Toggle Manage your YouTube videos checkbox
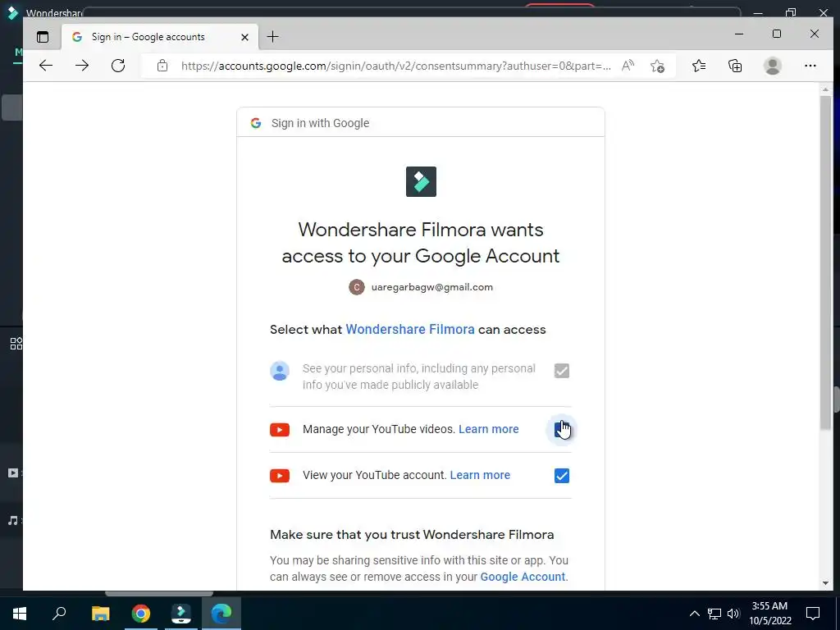This screenshot has height=630, width=840. (561, 430)
